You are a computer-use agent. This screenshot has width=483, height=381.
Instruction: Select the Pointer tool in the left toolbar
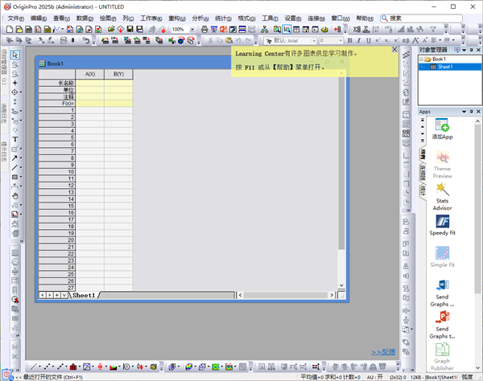pyautogui.click(x=14, y=55)
